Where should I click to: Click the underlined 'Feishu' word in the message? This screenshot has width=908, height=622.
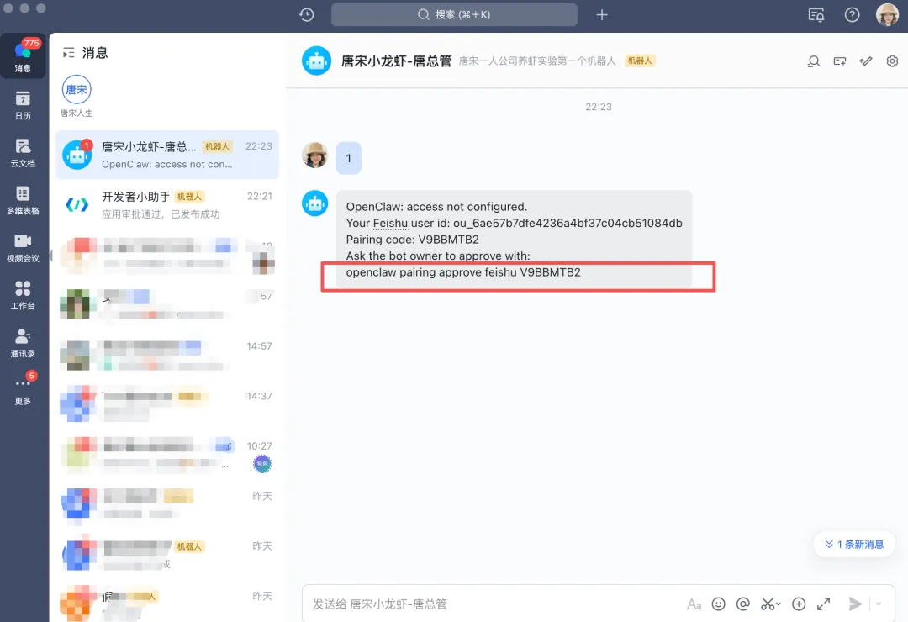pos(390,223)
